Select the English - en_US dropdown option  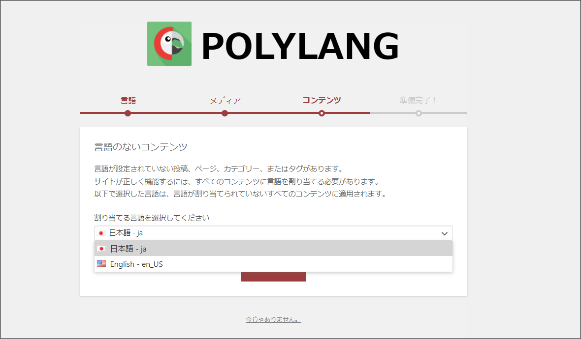[273, 264]
